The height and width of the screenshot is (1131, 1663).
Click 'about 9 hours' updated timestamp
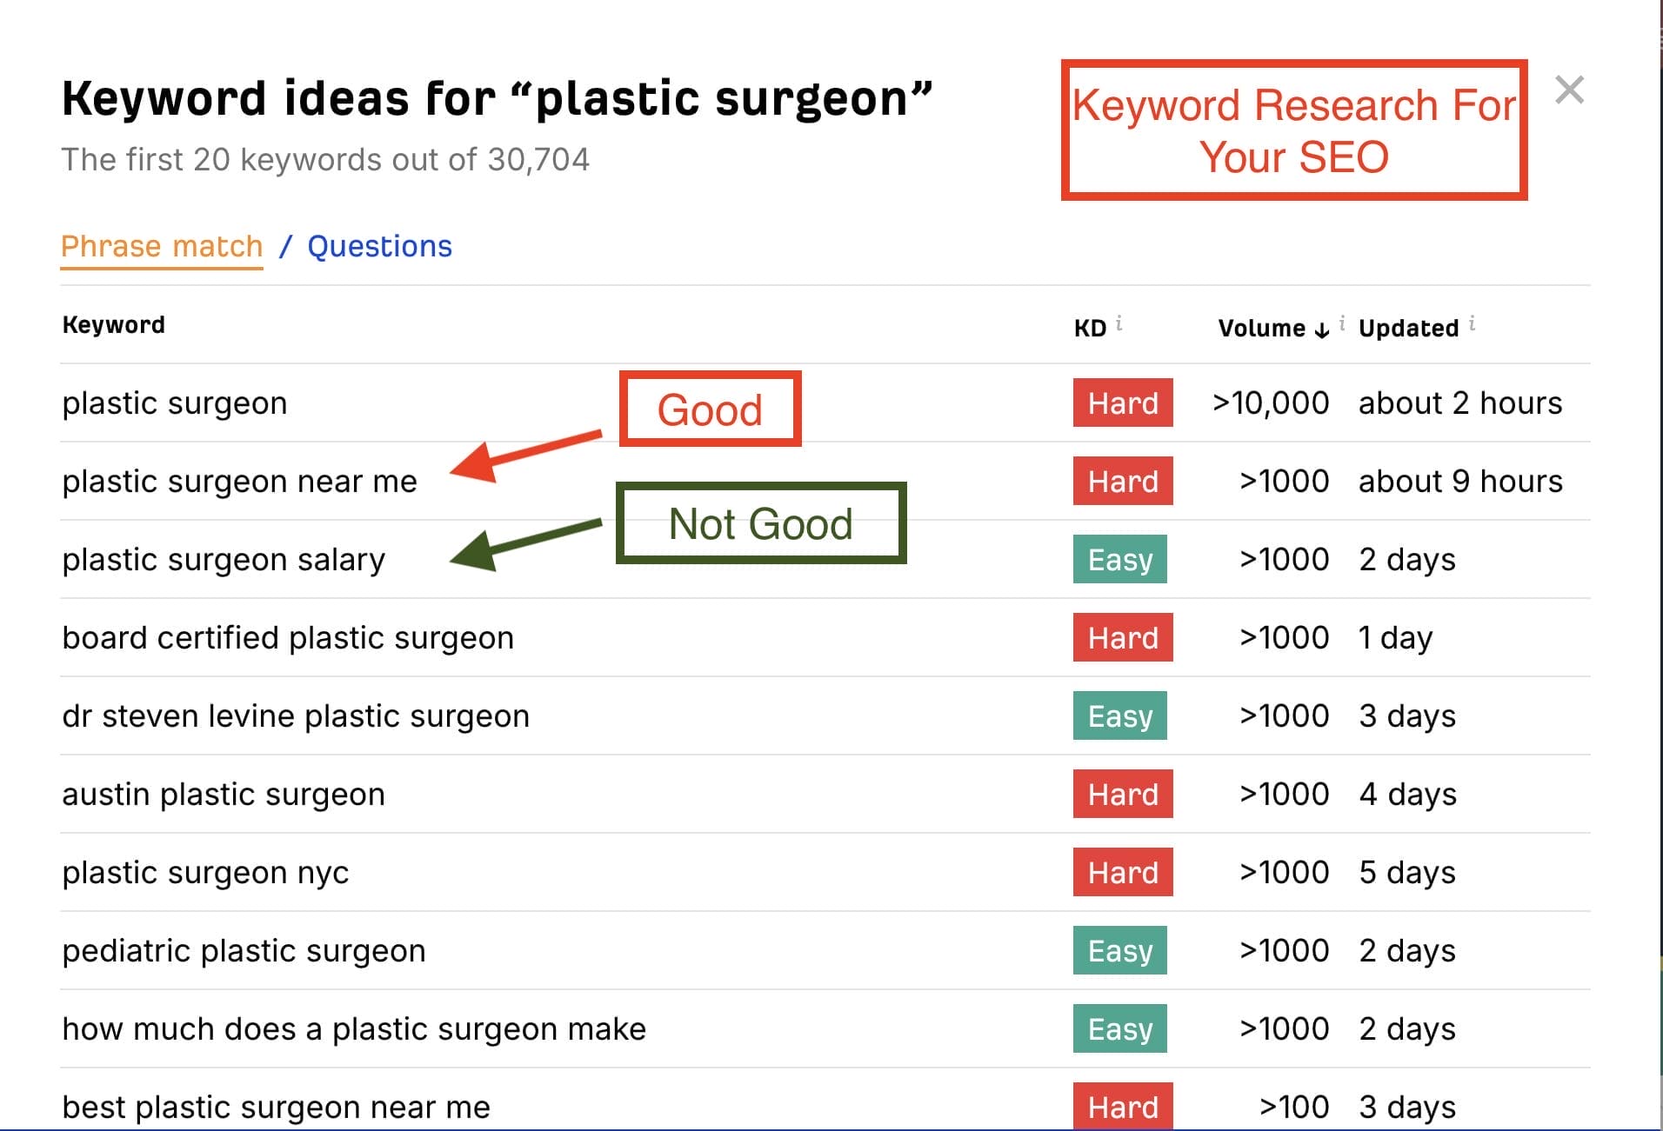pyautogui.click(x=1459, y=481)
